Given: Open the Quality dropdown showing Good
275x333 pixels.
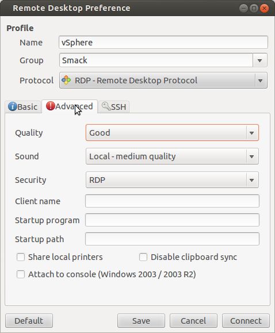Looking at the screenshot, I should click(172, 133).
